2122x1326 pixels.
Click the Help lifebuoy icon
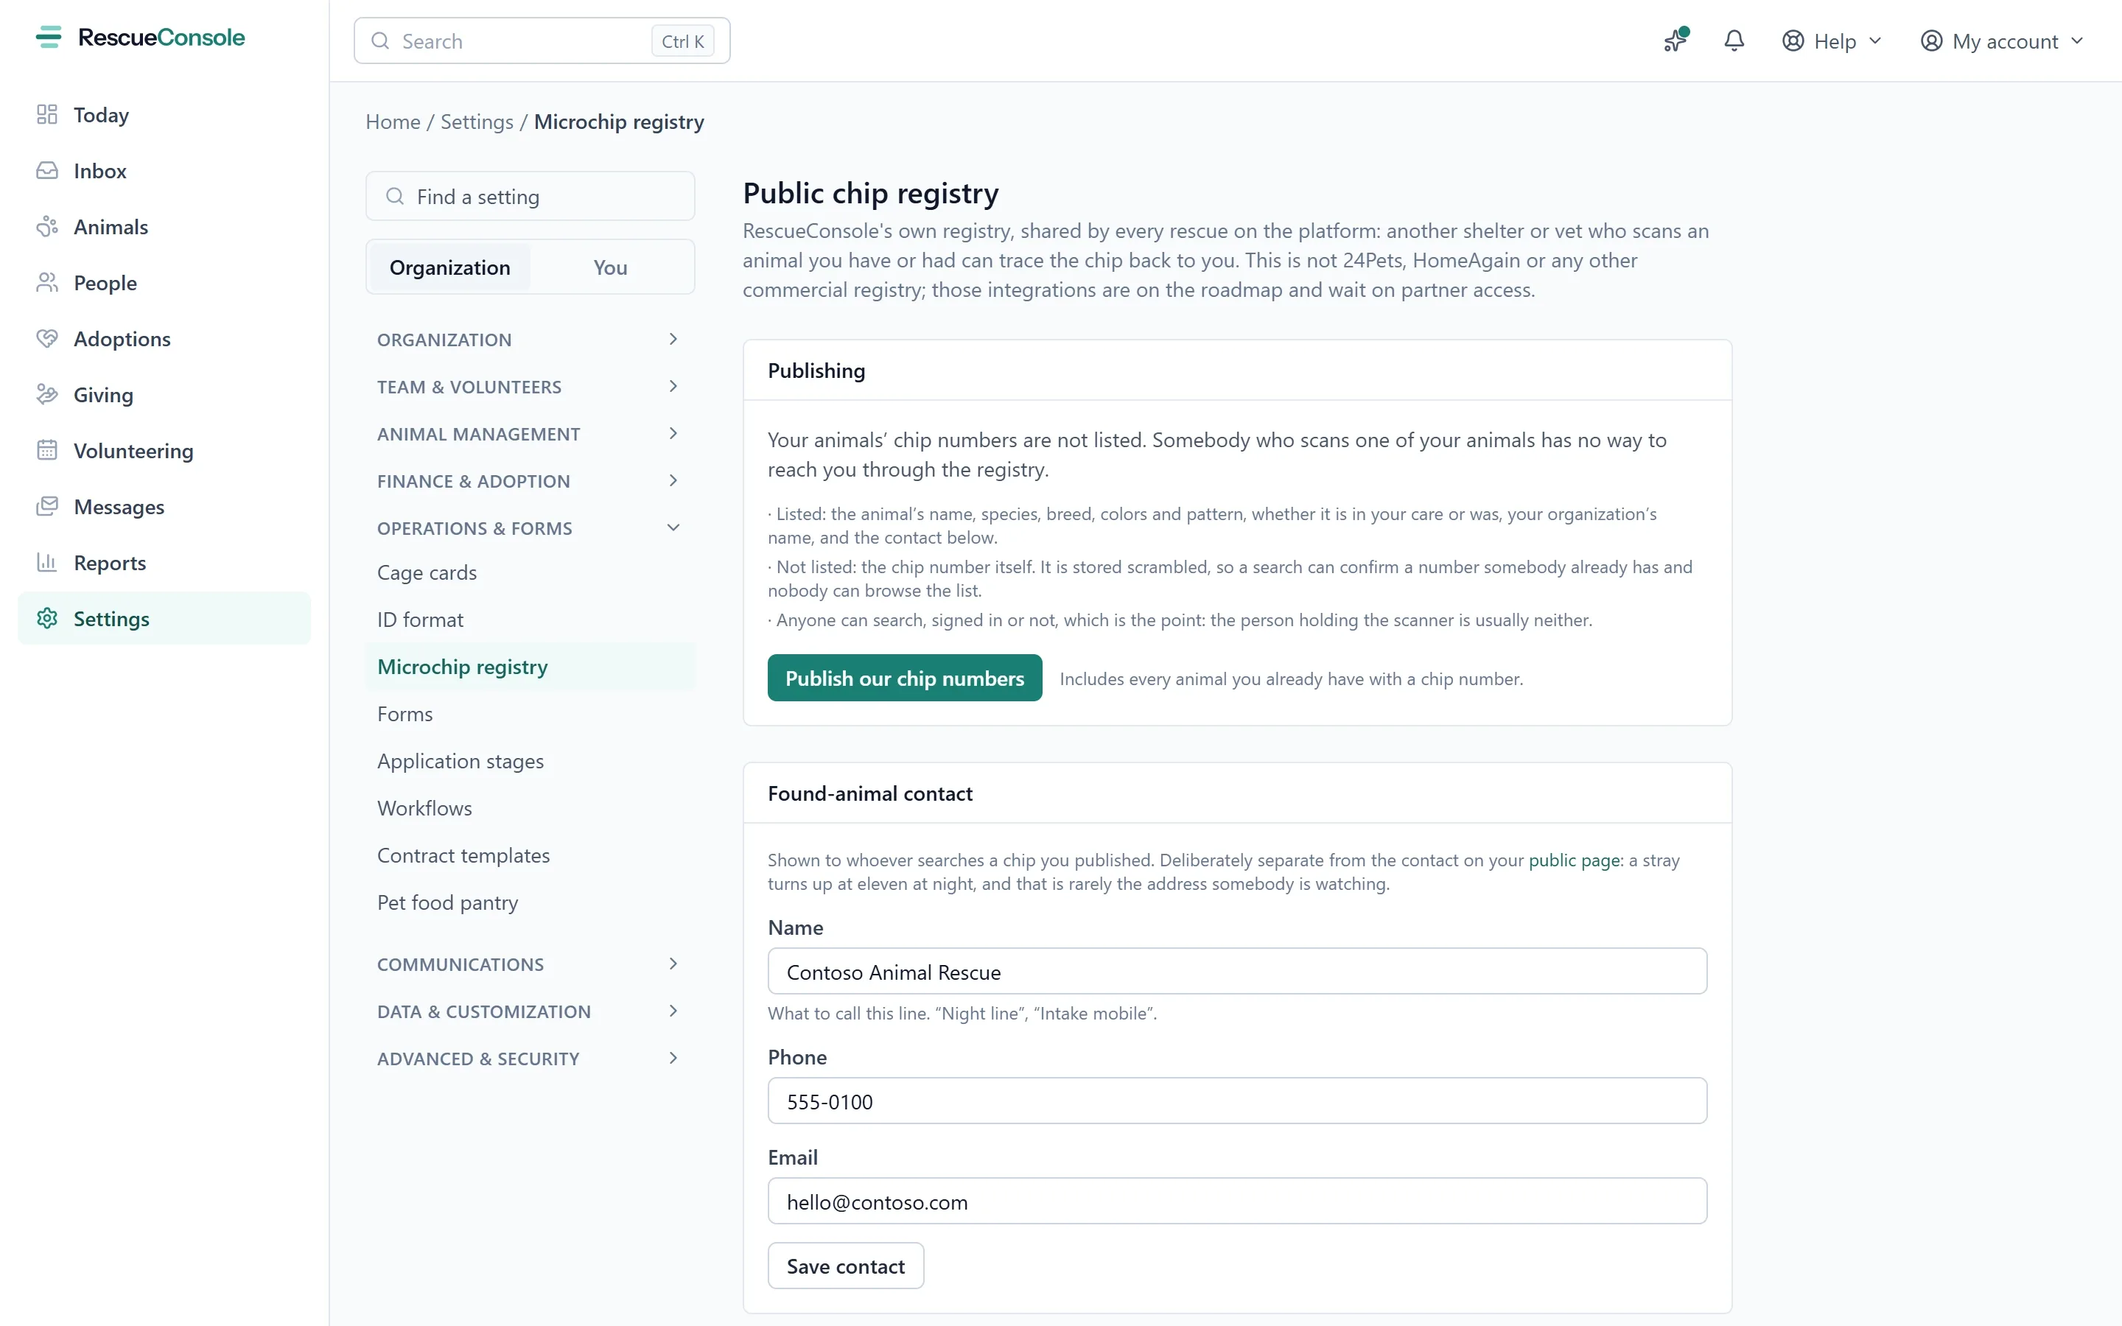[x=1793, y=41]
